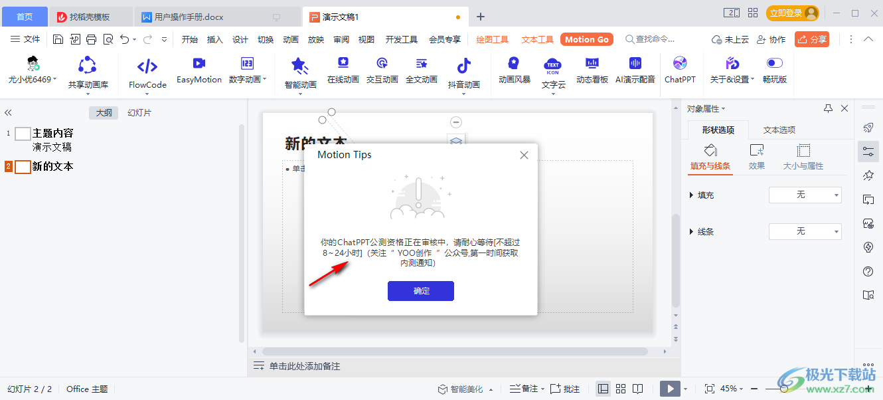Open the 大小与属性 size and properties section
This screenshot has height=400, width=883.
coord(803,158)
